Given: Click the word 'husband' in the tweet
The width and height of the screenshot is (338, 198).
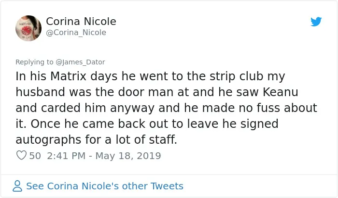Looking at the screenshot, I should [40, 92].
